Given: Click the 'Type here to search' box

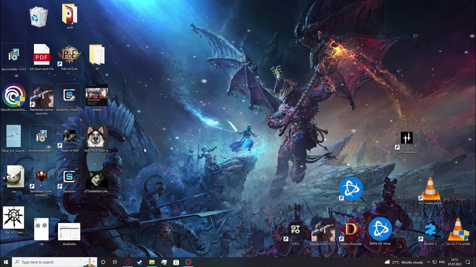Looking at the screenshot, I should click(55, 262).
